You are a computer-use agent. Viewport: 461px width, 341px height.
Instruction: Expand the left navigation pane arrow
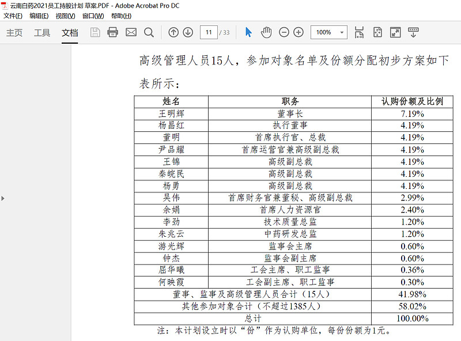point(3,198)
